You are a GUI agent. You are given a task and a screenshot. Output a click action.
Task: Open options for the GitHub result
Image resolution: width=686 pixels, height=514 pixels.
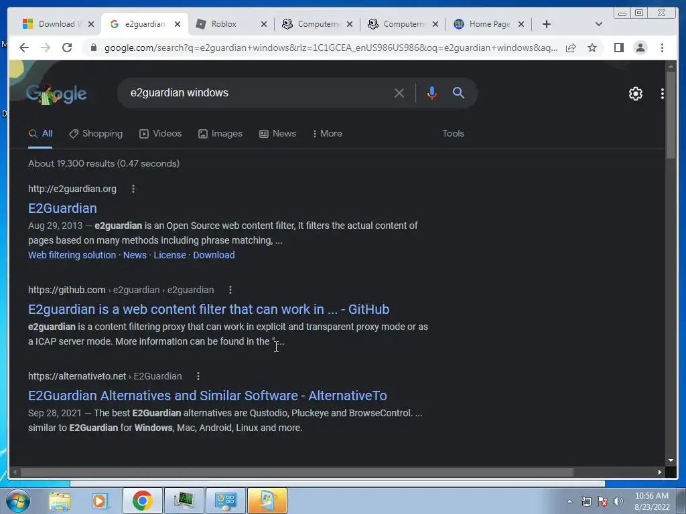(x=230, y=290)
